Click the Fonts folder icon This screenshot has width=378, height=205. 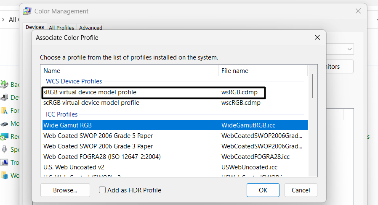[x=4, y=111]
